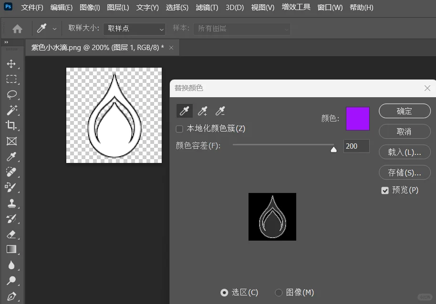The image size is (436, 304).
Task: Select the Clone Stamp tool
Action: (12, 203)
